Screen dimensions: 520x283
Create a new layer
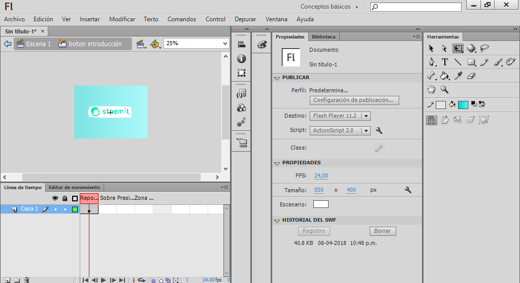click(x=8, y=280)
